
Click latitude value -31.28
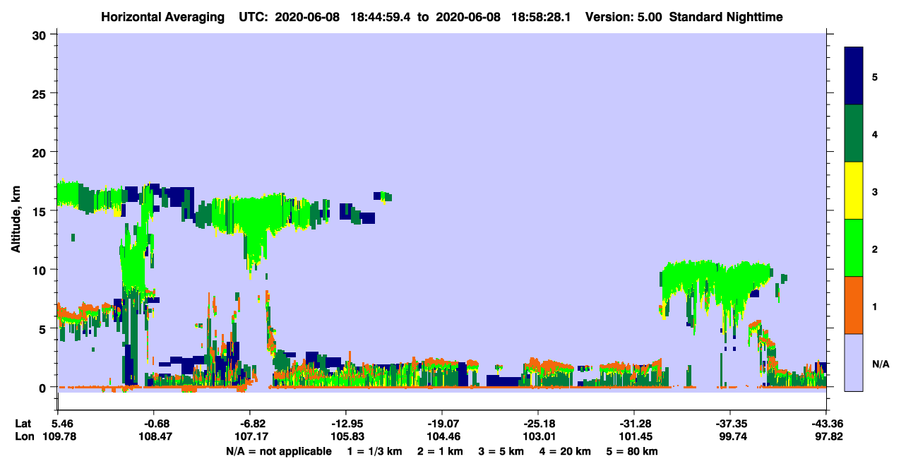635,424
